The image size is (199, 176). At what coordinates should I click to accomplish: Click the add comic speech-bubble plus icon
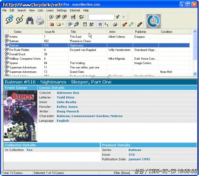[x=9, y=20]
